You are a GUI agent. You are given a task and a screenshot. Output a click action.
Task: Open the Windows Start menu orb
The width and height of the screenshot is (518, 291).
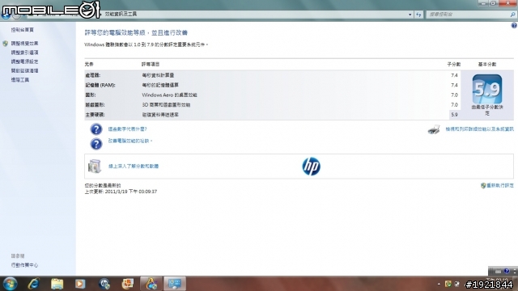click(10, 284)
